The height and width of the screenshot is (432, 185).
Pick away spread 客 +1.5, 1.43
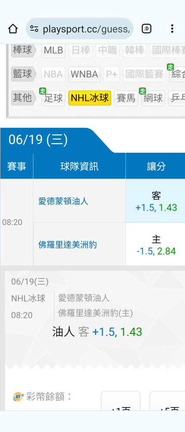tap(156, 201)
